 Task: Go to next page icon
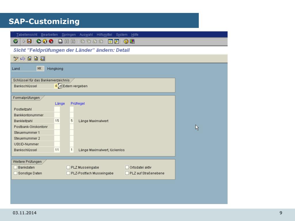point(94,41)
